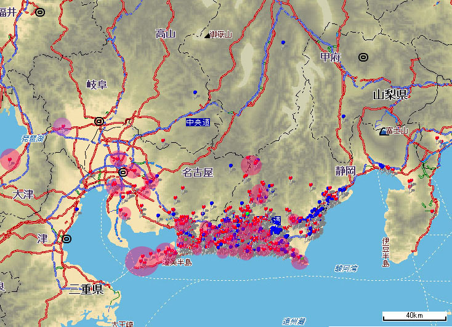Click the 御嶽山 black triangle mountain icon

click(x=208, y=35)
